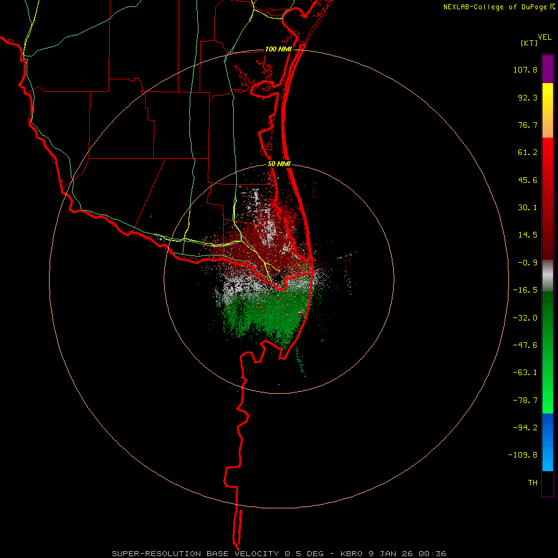Click the 45.6 velocity scale value

click(x=528, y=180)
